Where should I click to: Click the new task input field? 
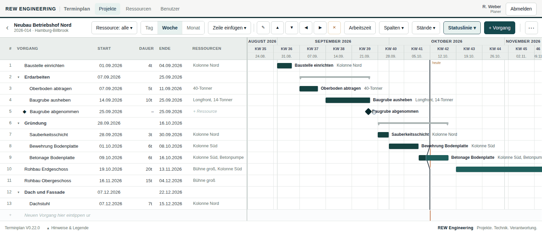58,215
